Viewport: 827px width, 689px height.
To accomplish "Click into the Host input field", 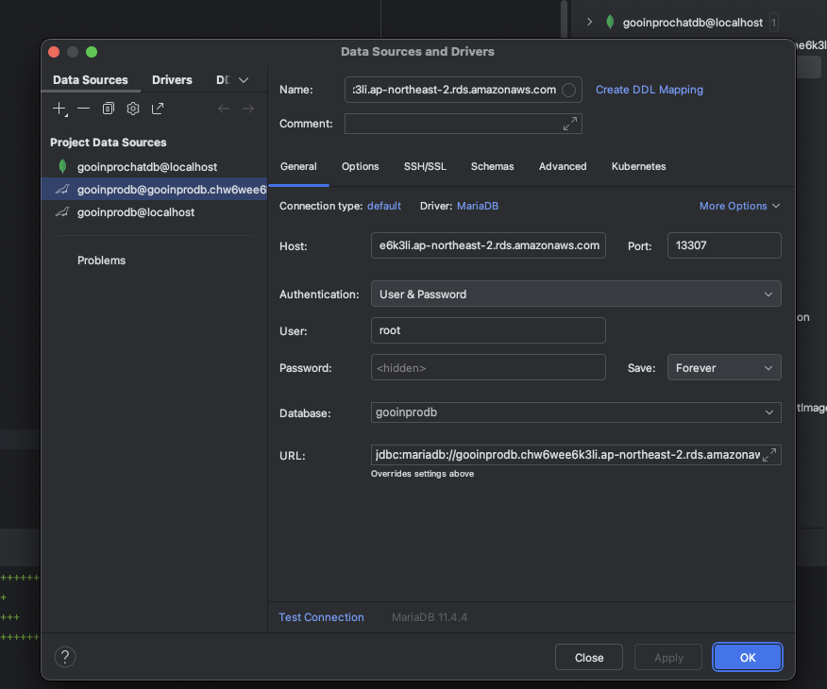I will tap(488, 245).
